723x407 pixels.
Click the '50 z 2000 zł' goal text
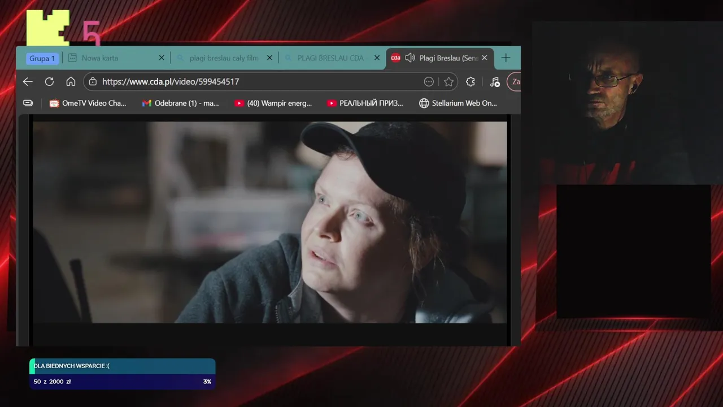coord(52,382)
